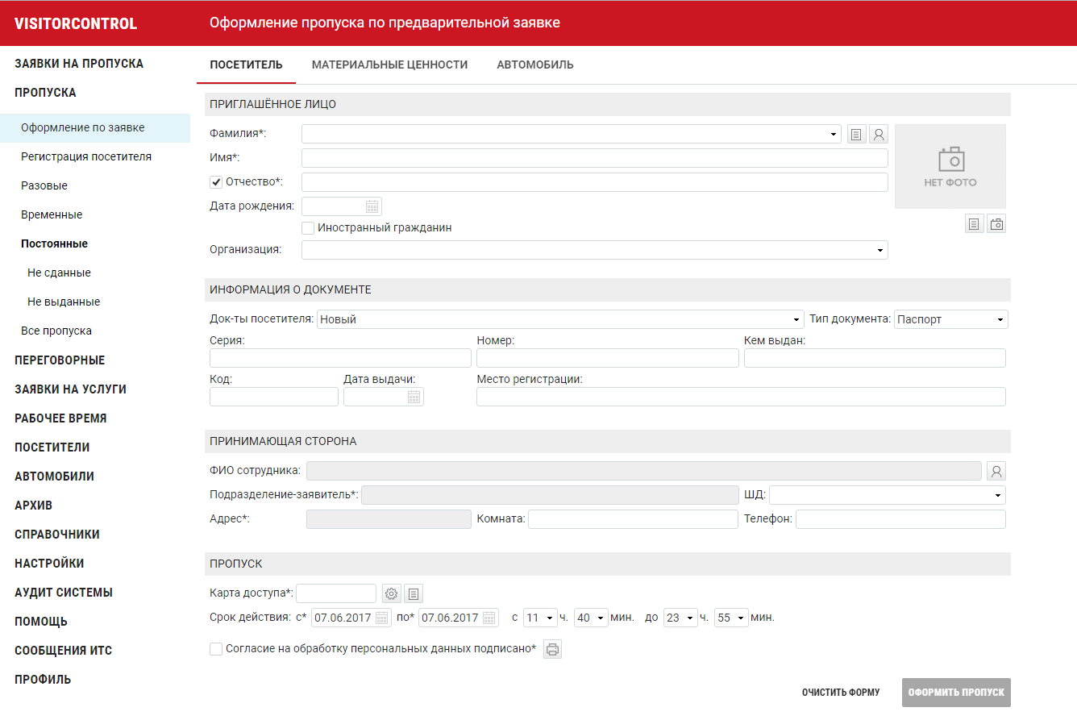Click the gear icon next to Карта доступа
The height and width of the screenshot is (720, 1077).
(x=391, y=593)
